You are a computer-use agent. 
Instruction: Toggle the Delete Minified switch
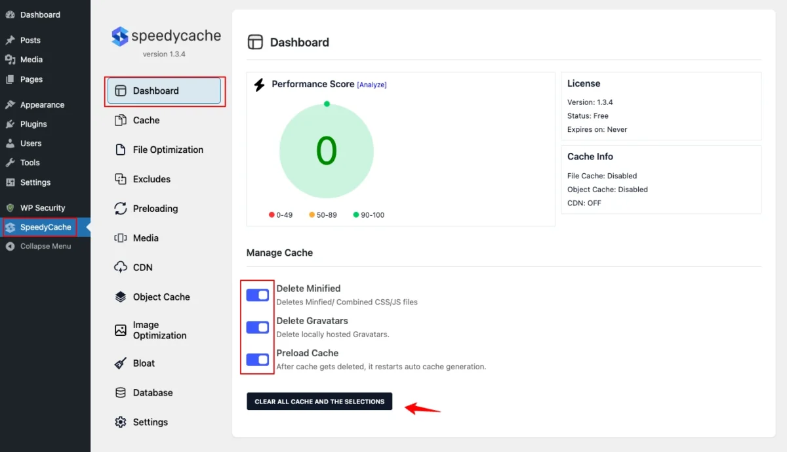(258, 295)
